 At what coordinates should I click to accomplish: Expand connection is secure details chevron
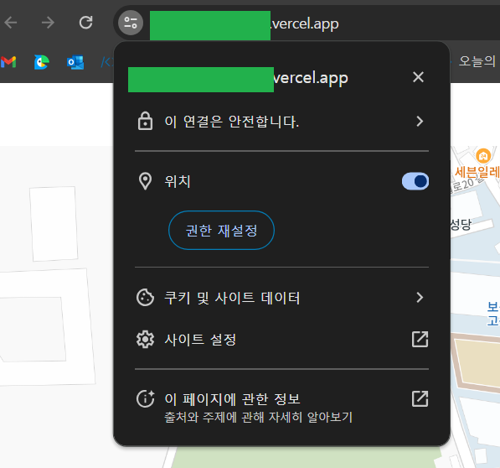coord(420,122)
